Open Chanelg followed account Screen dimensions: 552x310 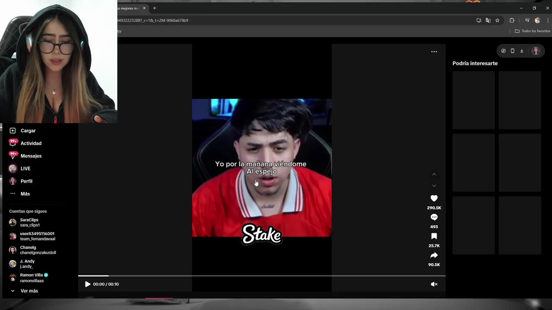38,250
